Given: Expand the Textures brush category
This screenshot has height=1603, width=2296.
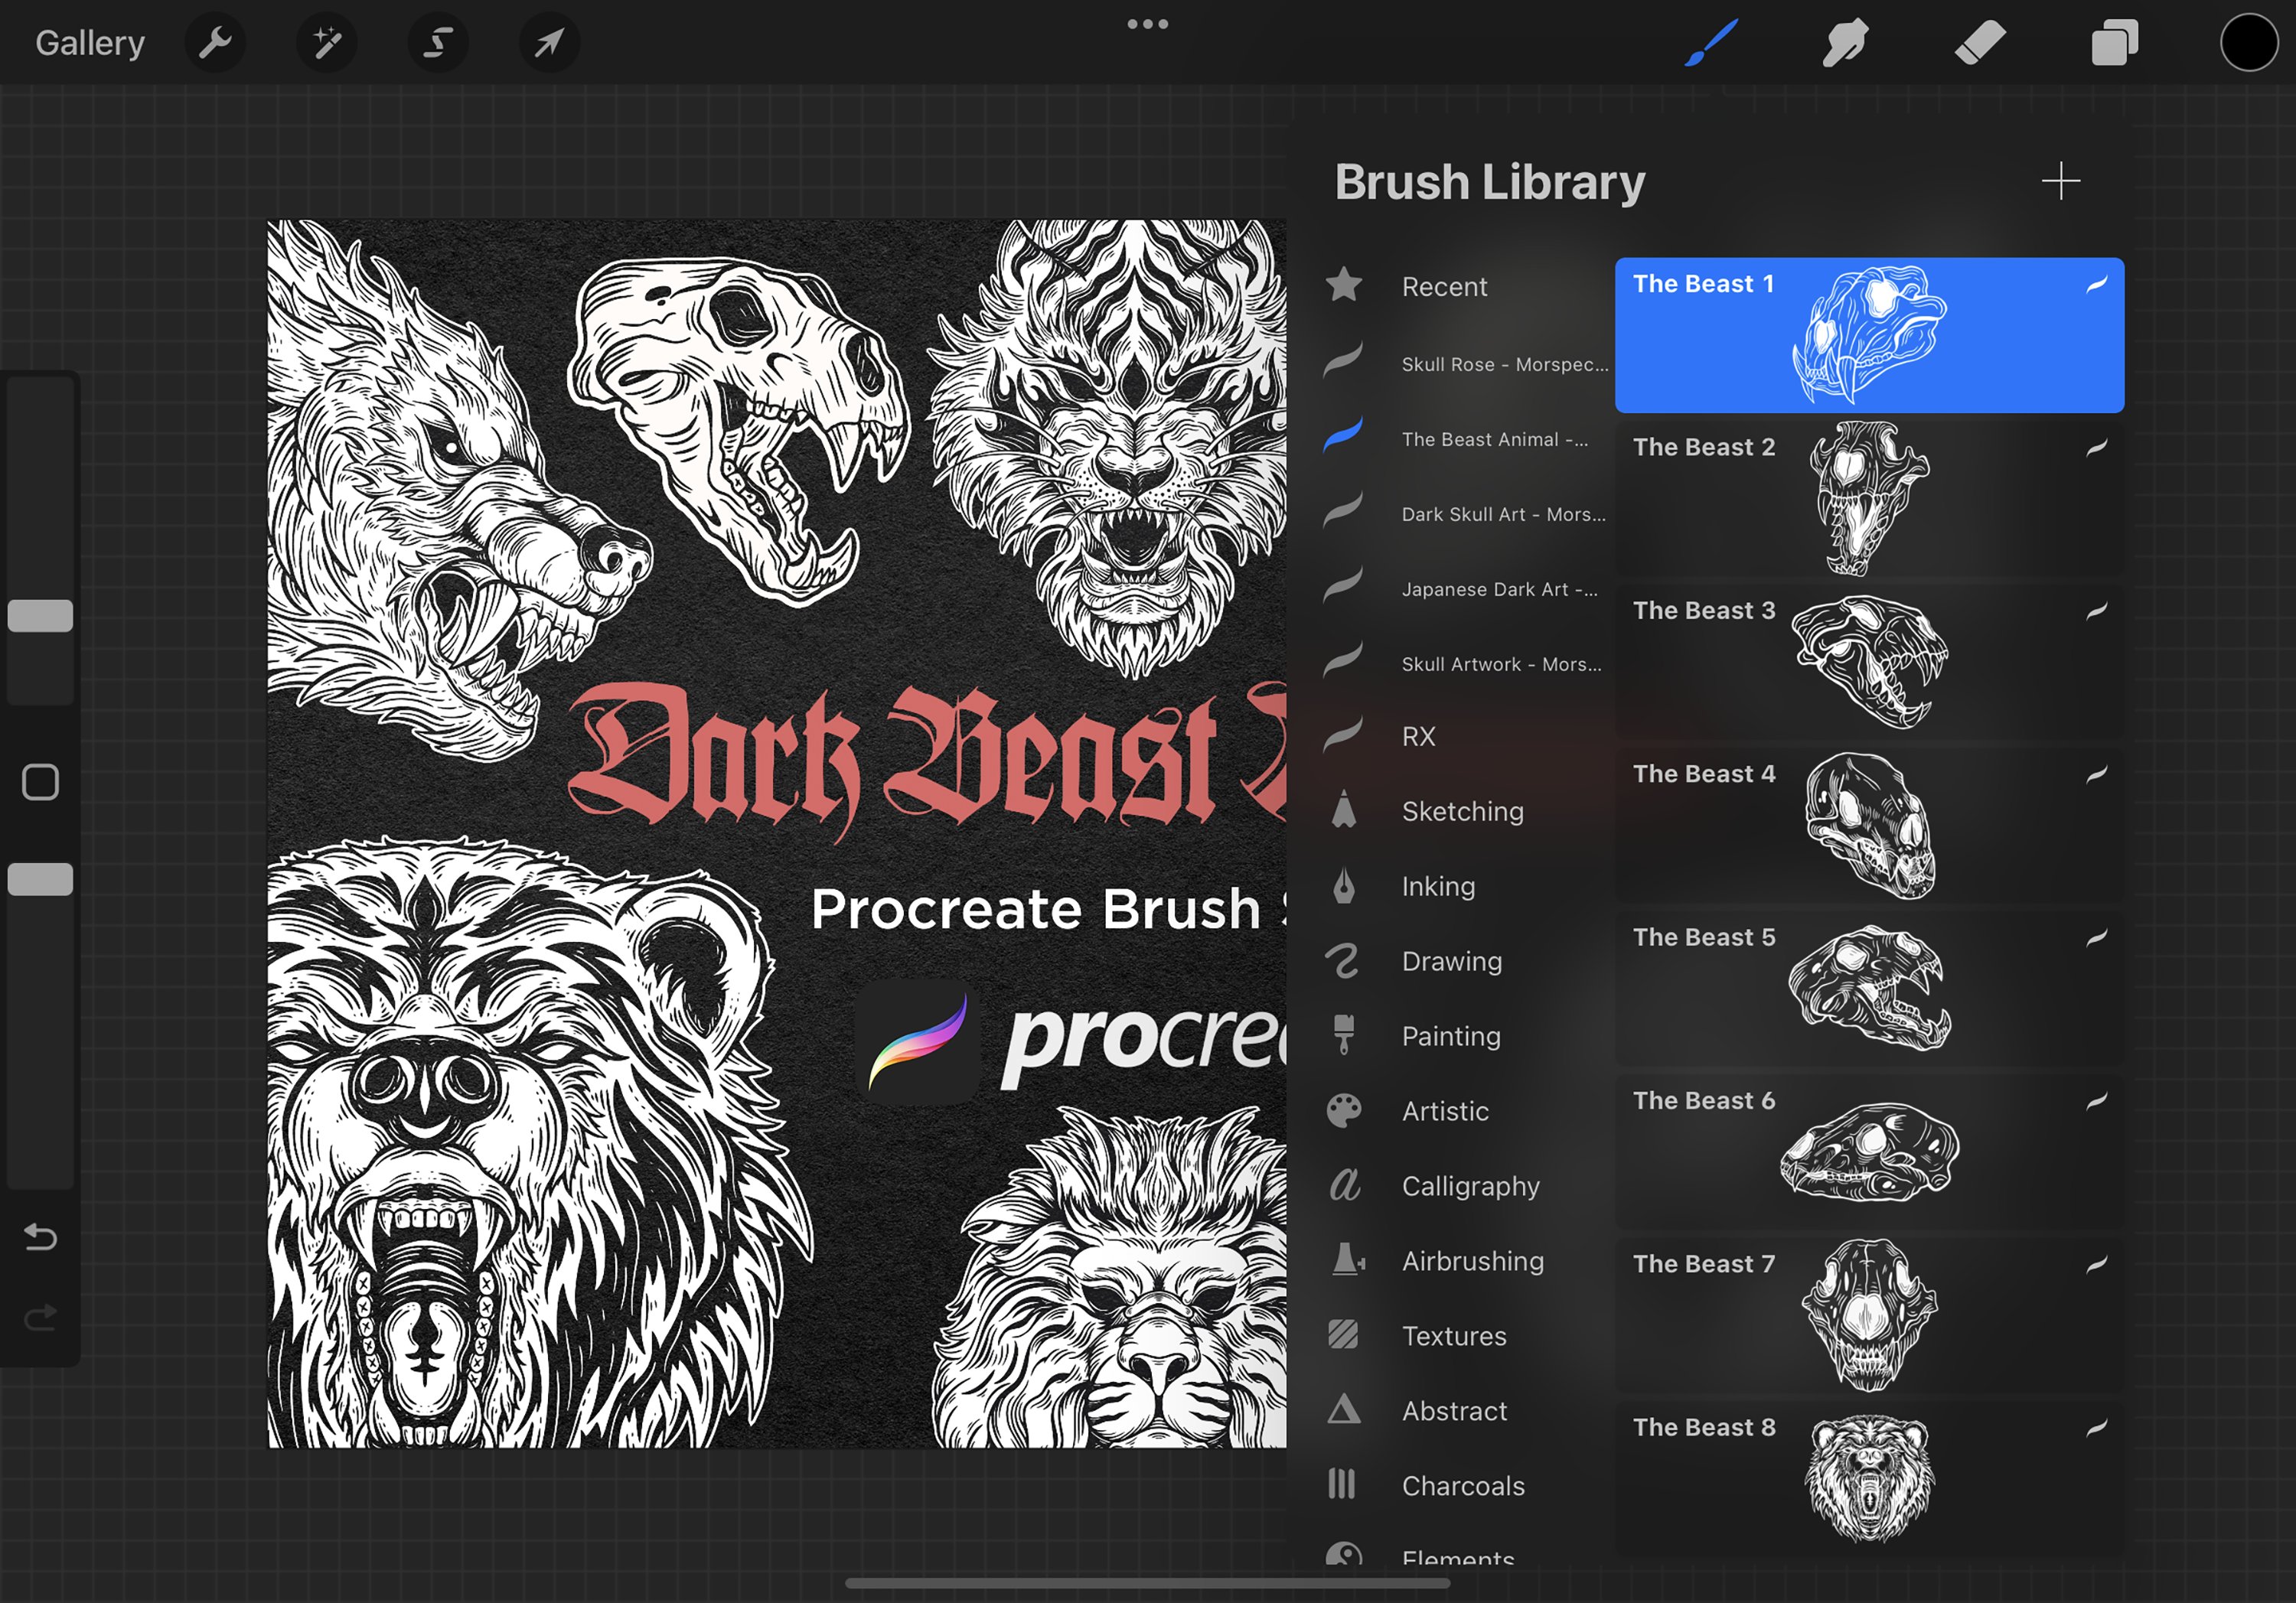Looking at the screenshot, I should point(1453,1334).
